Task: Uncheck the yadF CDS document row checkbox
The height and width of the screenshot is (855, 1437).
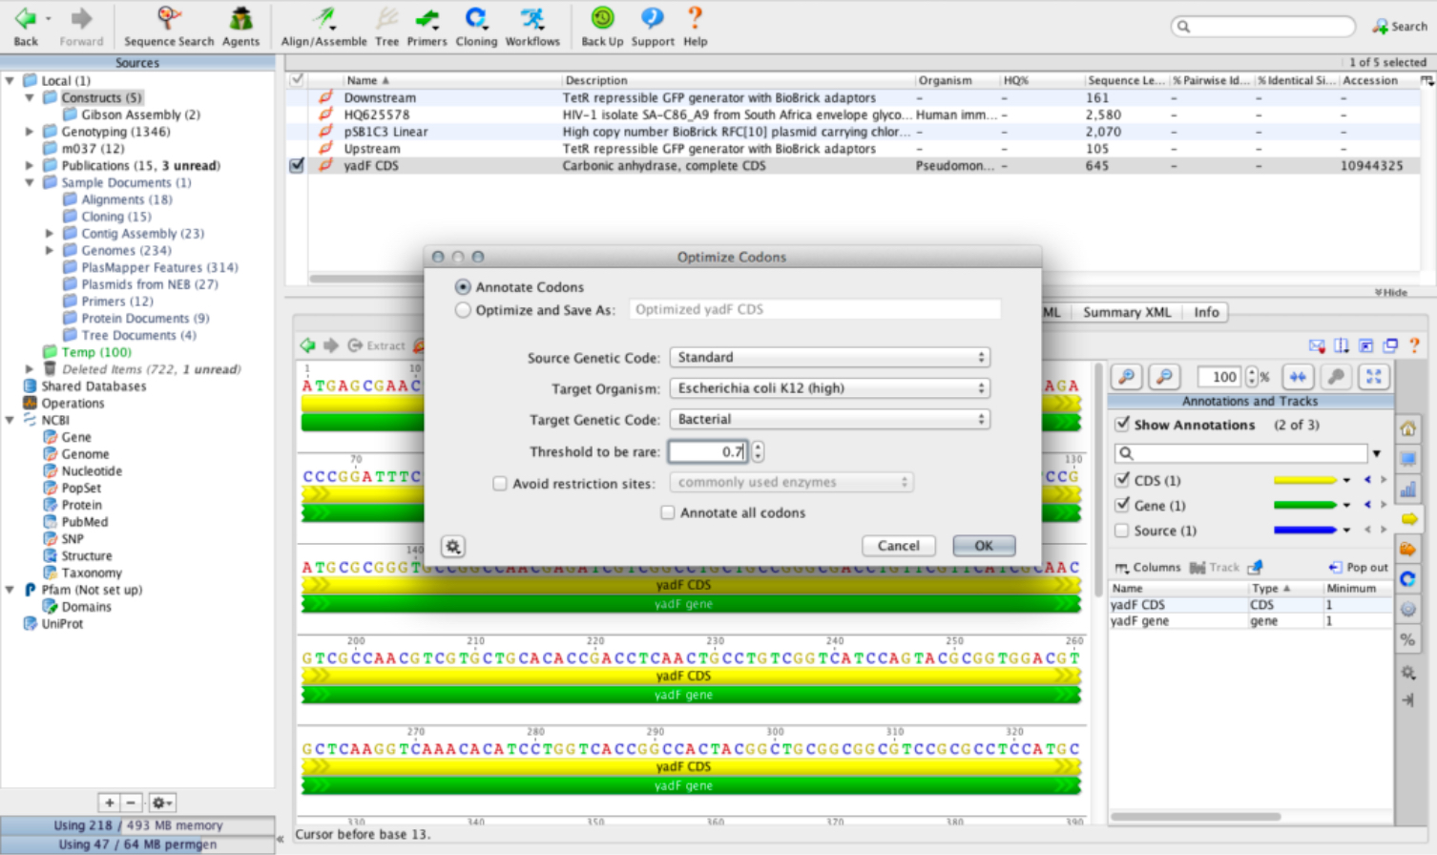Action: pyautogui.click(x=297, y=165)
